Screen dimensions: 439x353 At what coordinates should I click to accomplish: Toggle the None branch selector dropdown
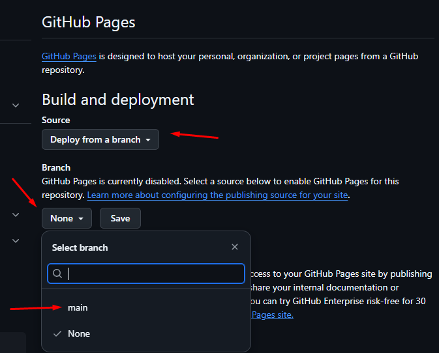(x=67, y=218)
